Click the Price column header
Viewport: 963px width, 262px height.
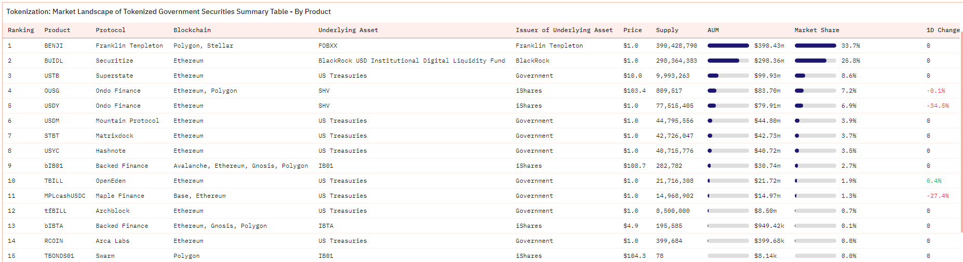[632, 30]
